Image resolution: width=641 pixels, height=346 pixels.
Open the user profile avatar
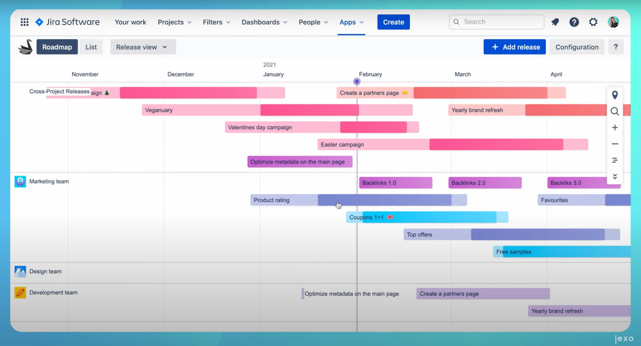point(613,22)
